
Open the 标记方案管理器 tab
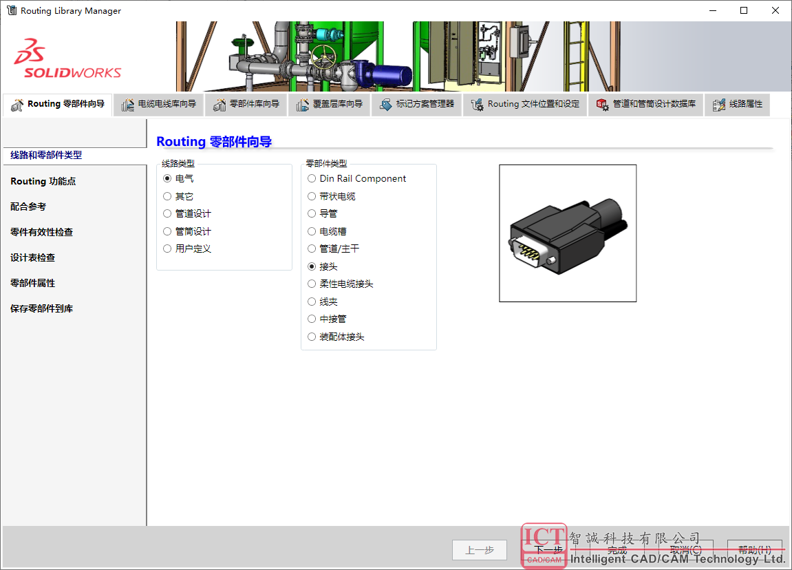(x=417, y=105)
